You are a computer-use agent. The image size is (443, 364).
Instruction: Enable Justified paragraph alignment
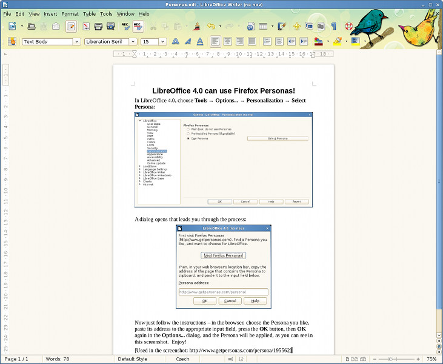pyautogui.click(x=252, y=42)
